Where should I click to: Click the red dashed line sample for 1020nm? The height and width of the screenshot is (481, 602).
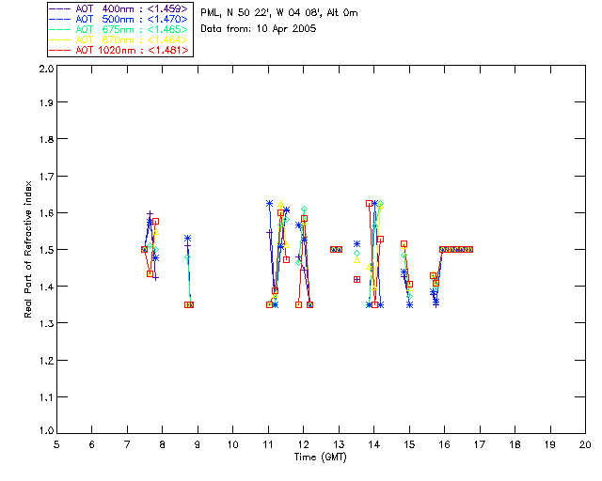pos(60,50)
